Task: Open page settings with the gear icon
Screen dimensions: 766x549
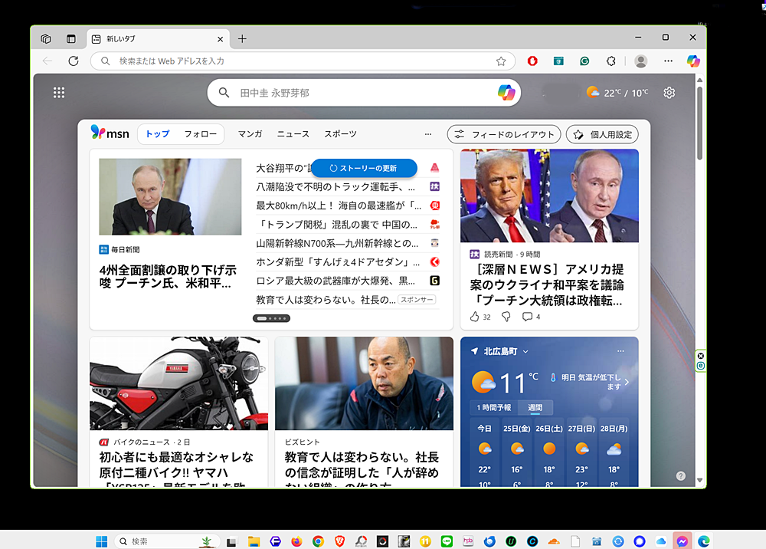Action: [669, 93]
